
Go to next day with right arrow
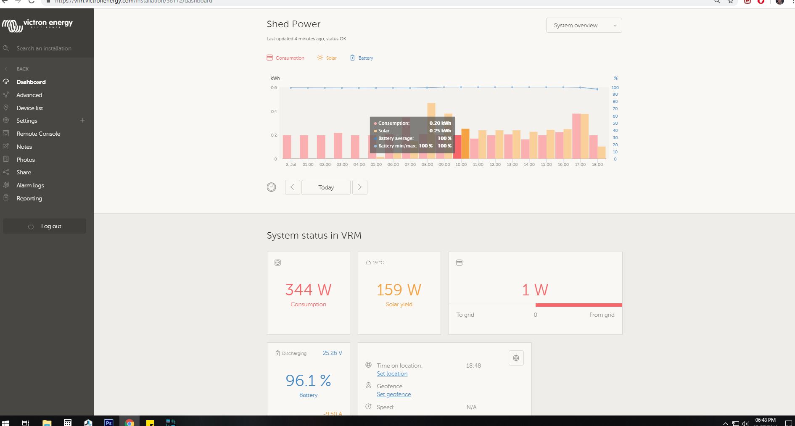coord(360,187)
